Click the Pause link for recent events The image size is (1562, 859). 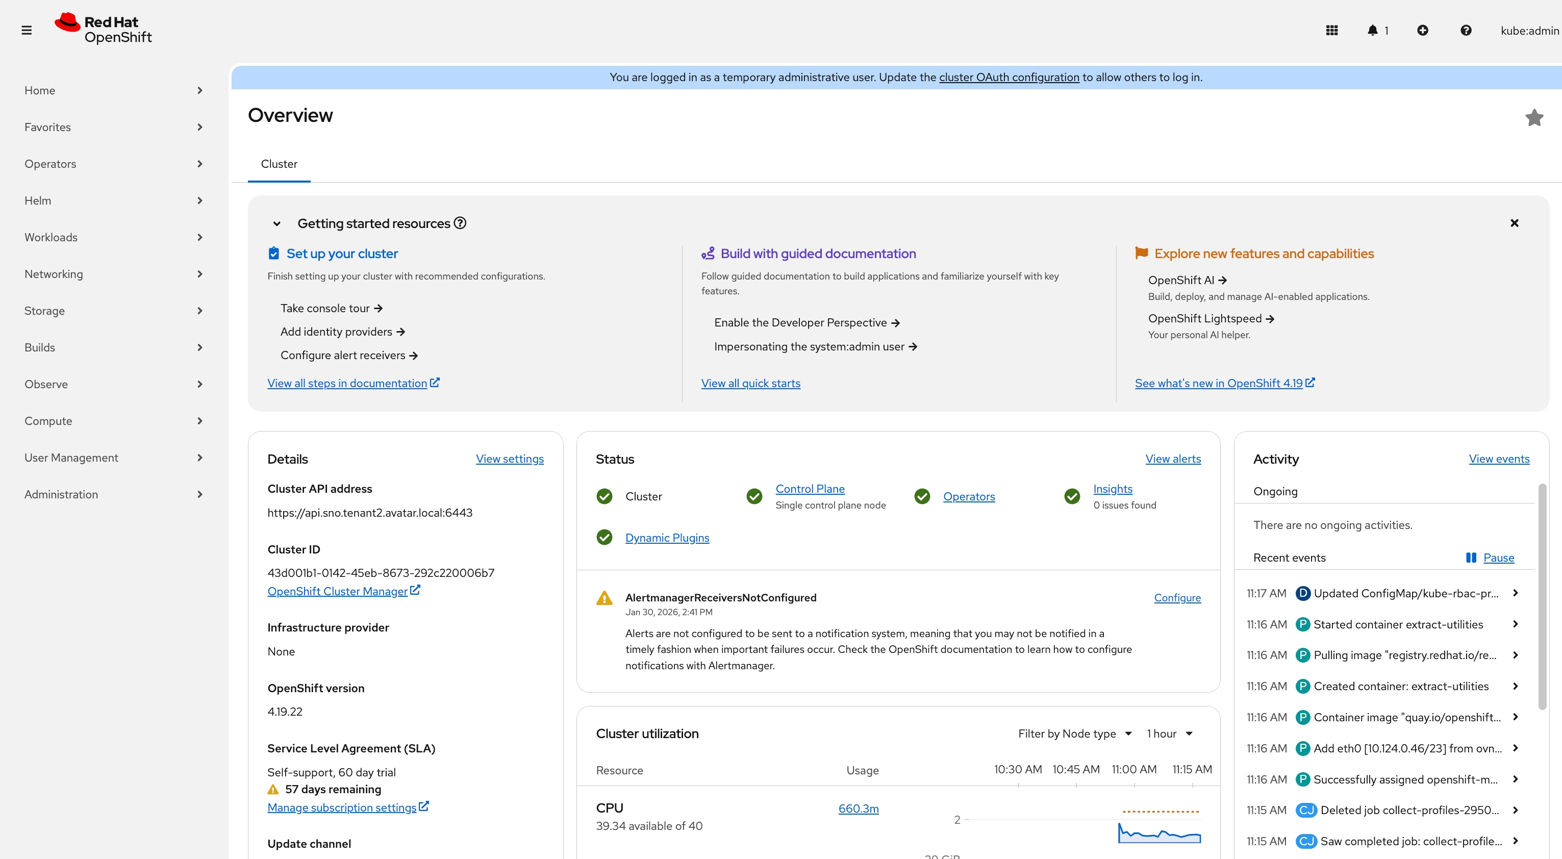pyautogui.click(x=1498, y=558)
